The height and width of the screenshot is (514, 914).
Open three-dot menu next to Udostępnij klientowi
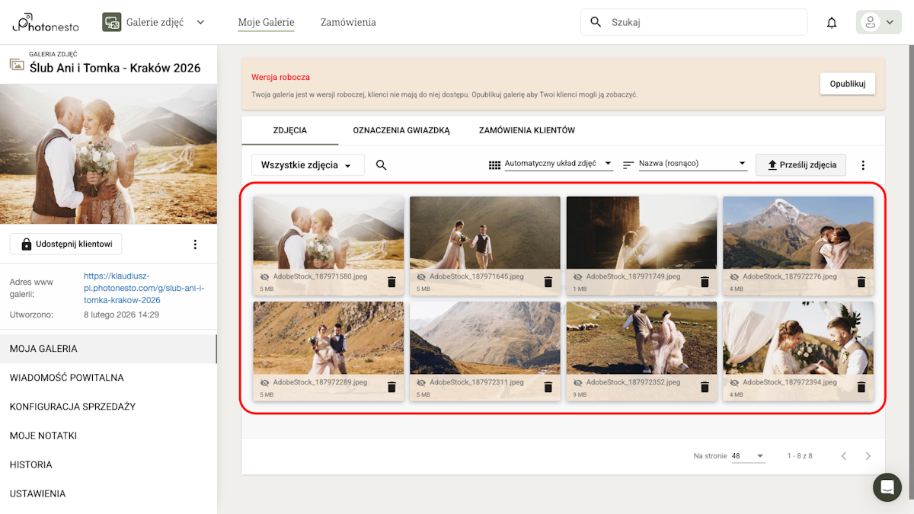195,244
